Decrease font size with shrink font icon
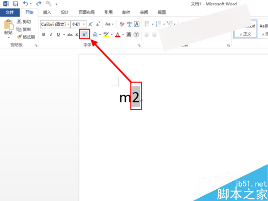Screen dimensions: 268x201 tap(98, 24)
